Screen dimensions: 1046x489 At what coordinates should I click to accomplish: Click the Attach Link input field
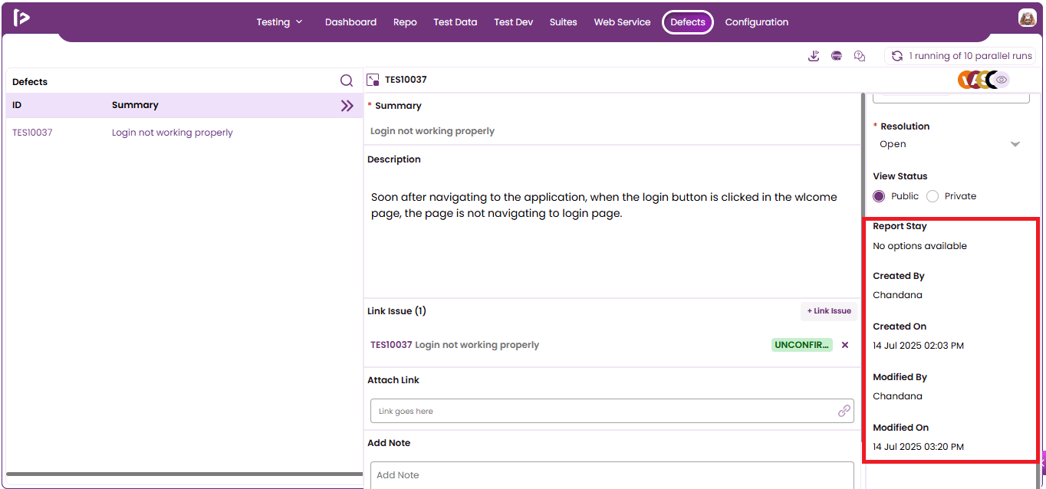[x=612, y=411]
